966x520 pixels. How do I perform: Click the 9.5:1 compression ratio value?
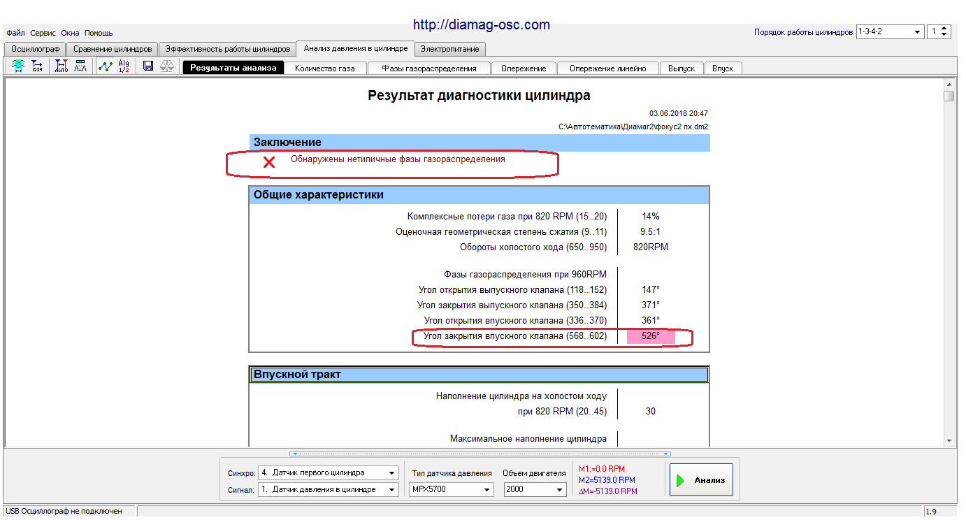click(x=651, y=232)
